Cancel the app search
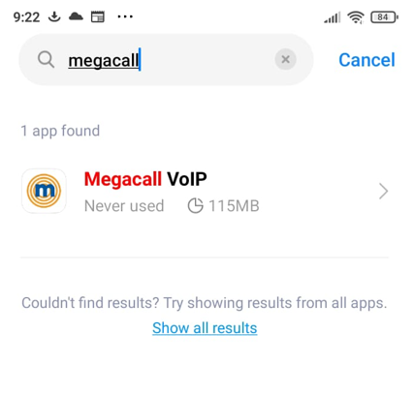Image resolution: width=414 pixels, height=394 pixels. point(366,60)
